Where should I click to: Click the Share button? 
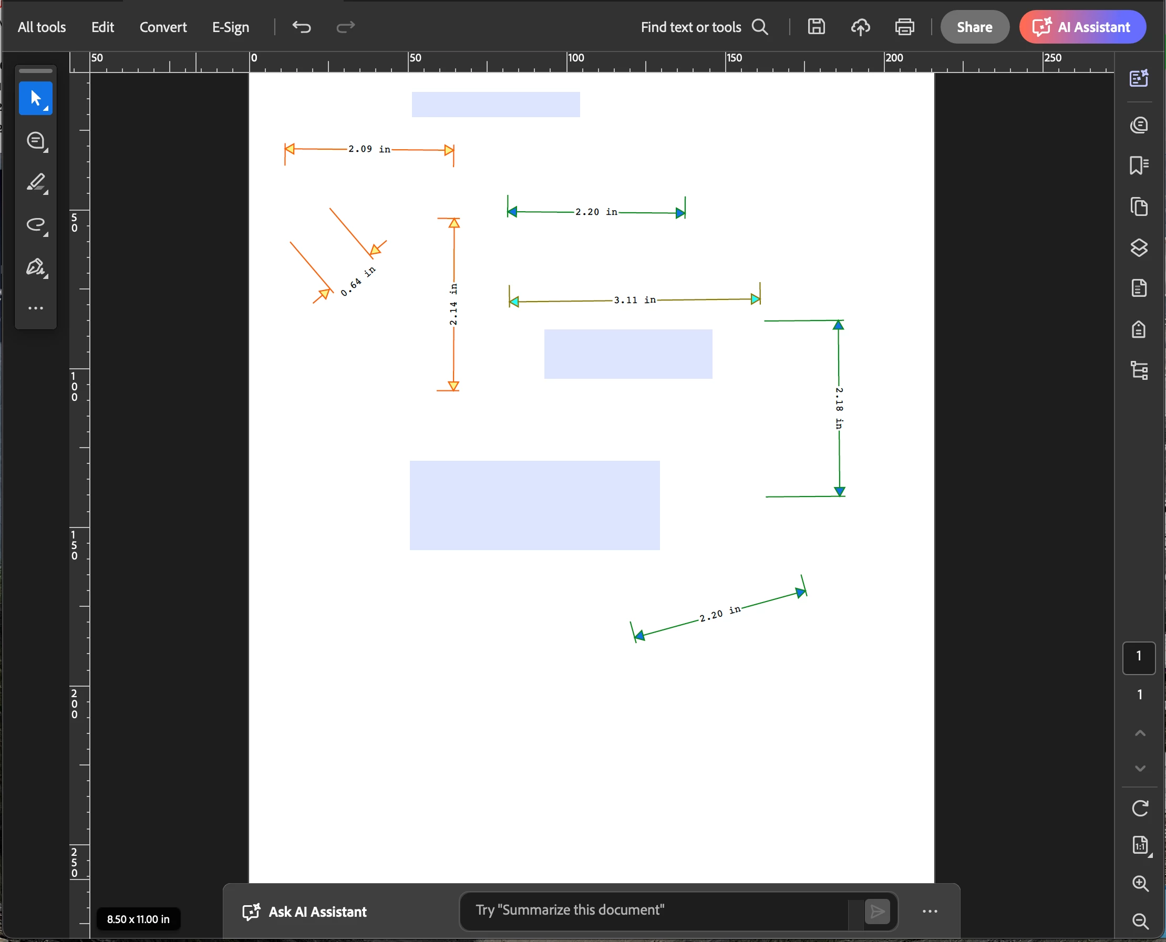coord(974,27)
